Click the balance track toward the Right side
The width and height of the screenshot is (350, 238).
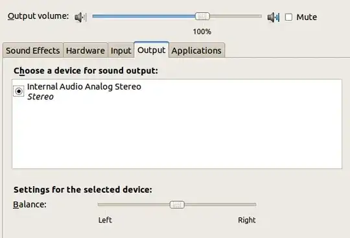pos(220,204)
